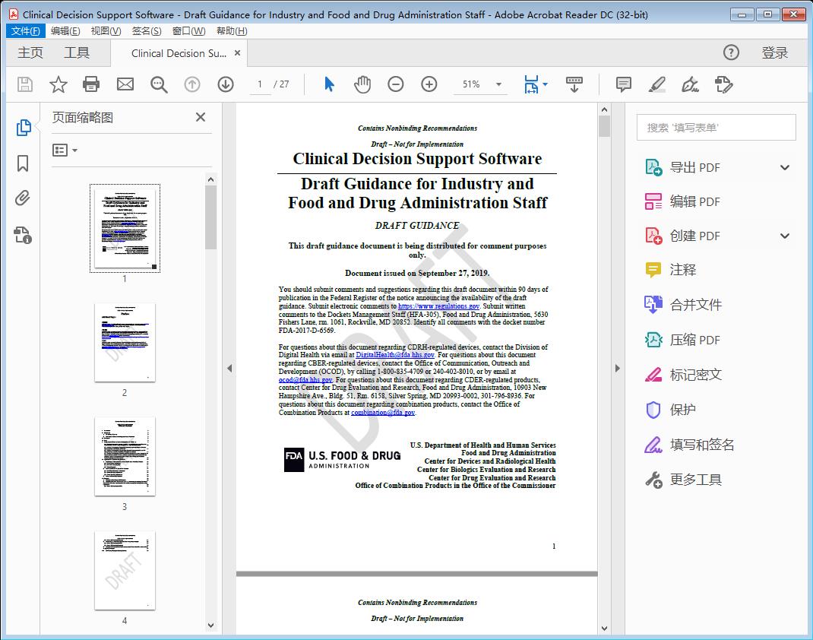Select the Hand tool
Image resolution: width=813 pixels, height=640 pixels.
362,84
